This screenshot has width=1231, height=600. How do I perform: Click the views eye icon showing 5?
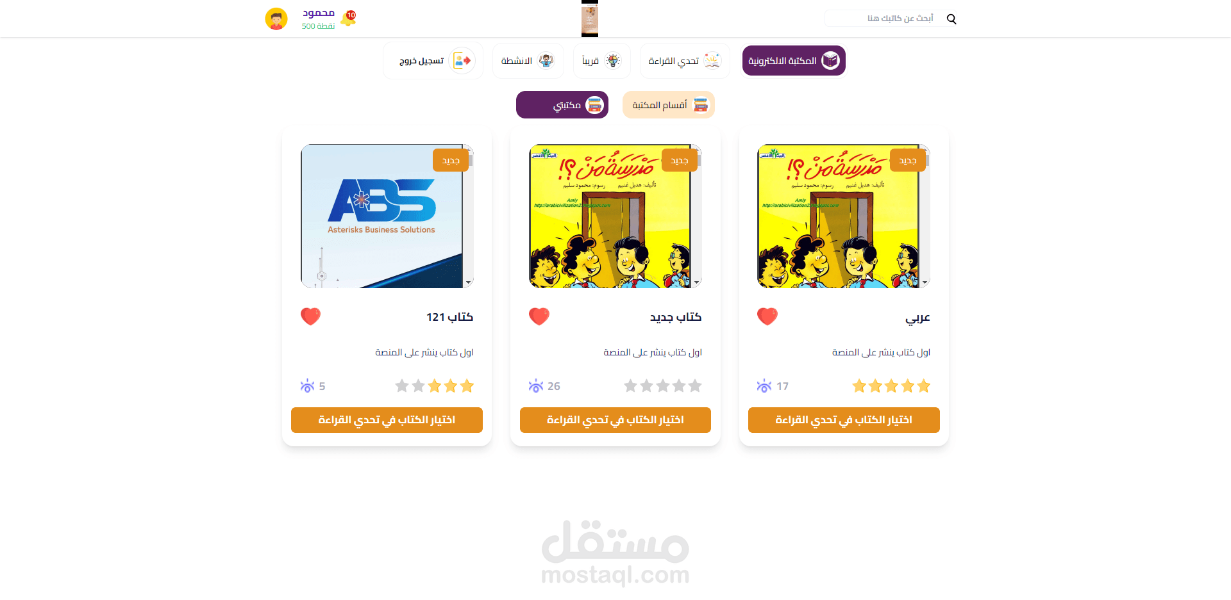[307, 385]
